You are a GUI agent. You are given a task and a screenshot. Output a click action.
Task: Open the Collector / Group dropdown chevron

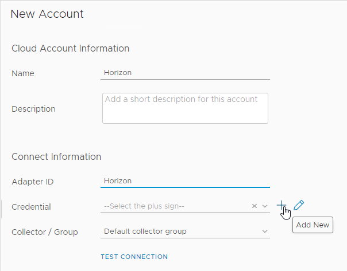265,231
